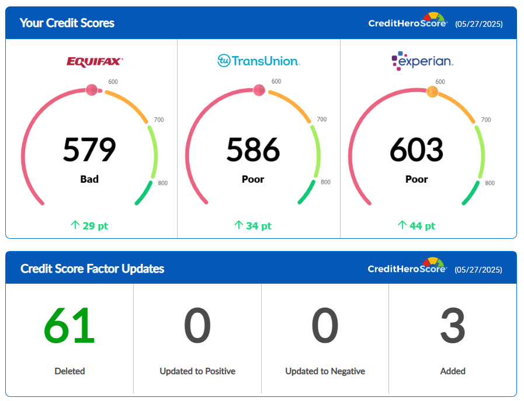The width and height of the screenshot is (524, 401).
Task: Click the 700 tick label on Experian gauge
Action: (486, 120)
